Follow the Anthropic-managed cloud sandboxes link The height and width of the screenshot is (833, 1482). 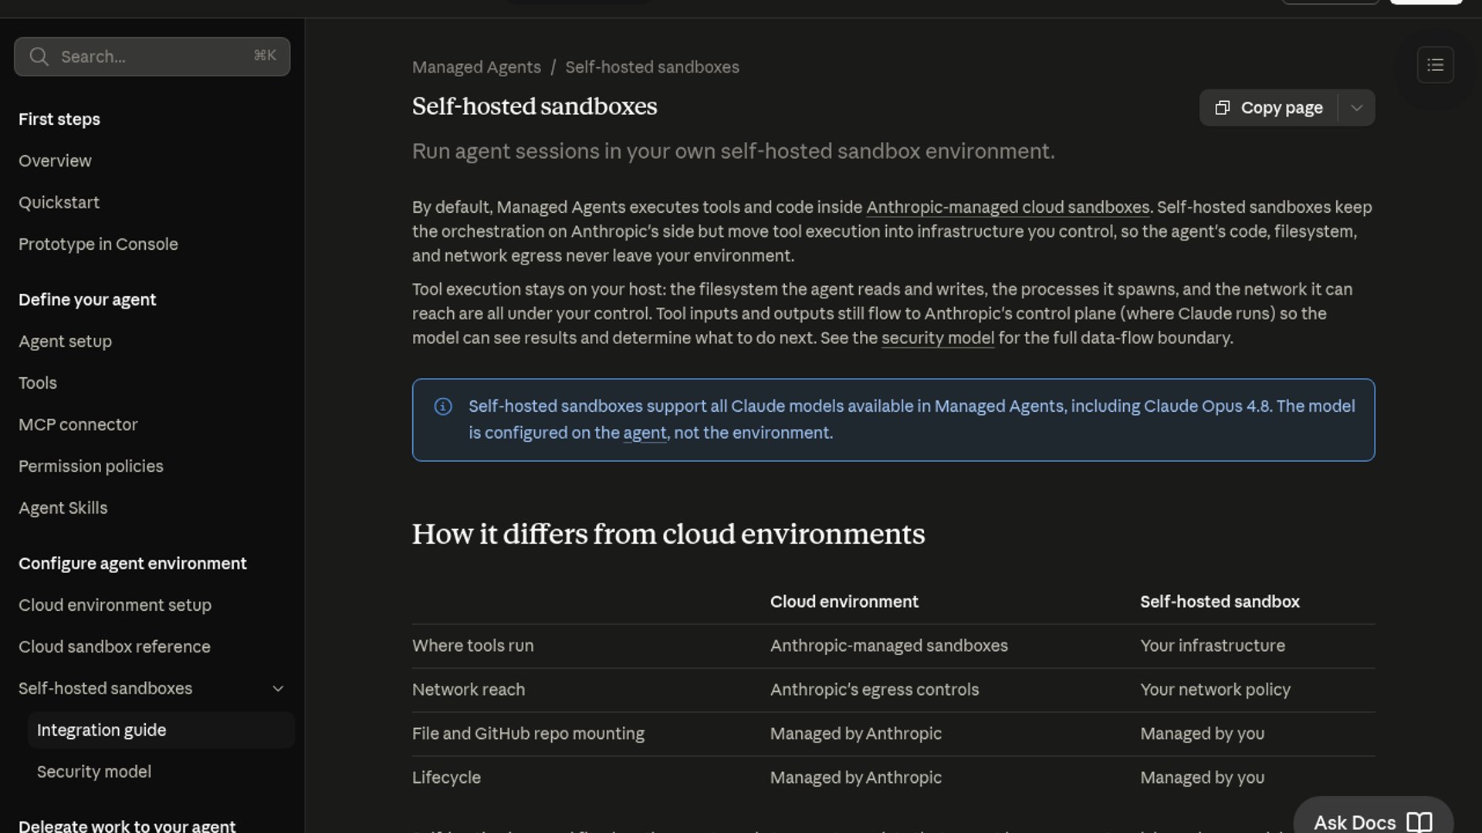click(1007, 207)
